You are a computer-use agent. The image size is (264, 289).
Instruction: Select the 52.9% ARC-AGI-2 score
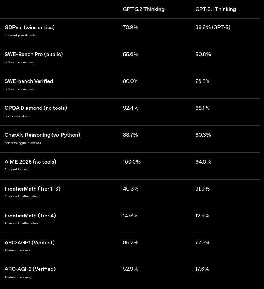coord(130,269)
